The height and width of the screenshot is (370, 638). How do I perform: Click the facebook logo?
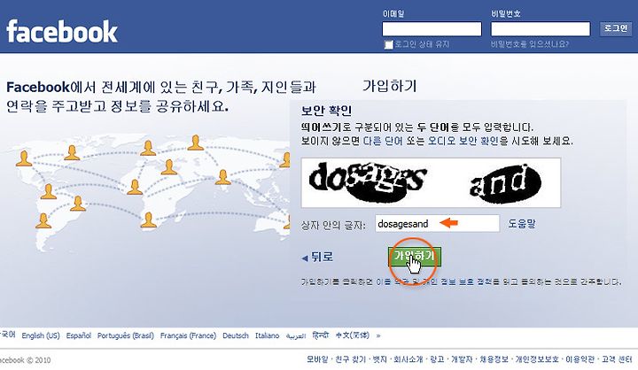click(62, 31)
